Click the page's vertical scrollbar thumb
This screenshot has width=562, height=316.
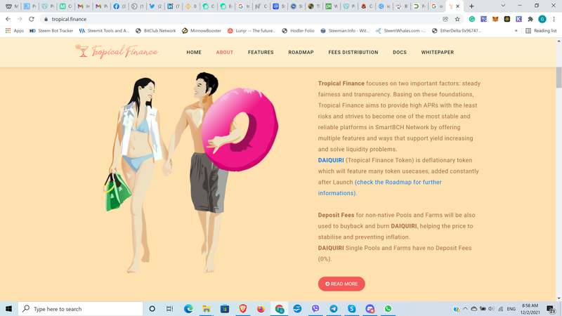[558, 77]
